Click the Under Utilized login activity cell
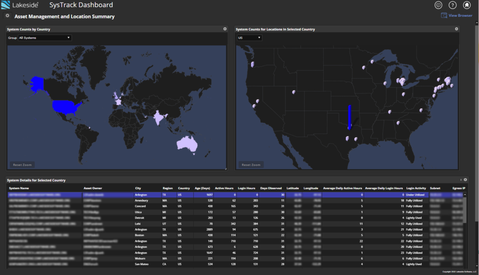 415,195
